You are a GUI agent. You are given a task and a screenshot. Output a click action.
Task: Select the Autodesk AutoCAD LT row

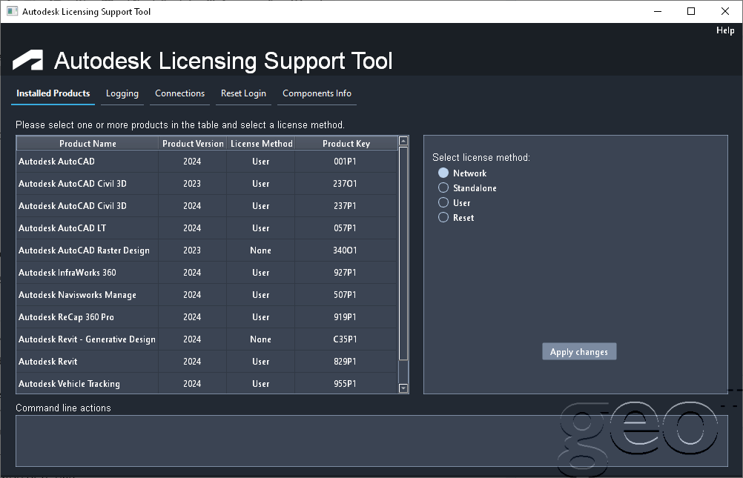(x=207, y=228)
